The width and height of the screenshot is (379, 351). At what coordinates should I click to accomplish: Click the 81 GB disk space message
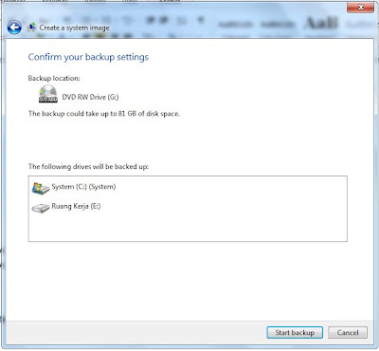(104, 114)
